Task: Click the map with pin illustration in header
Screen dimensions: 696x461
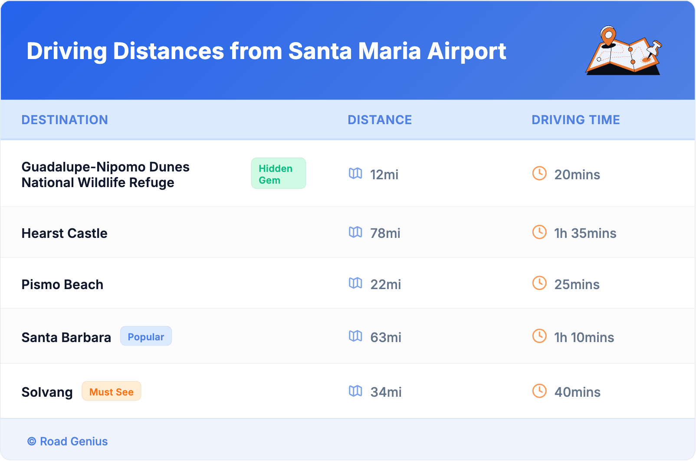Action: point(624,51)
